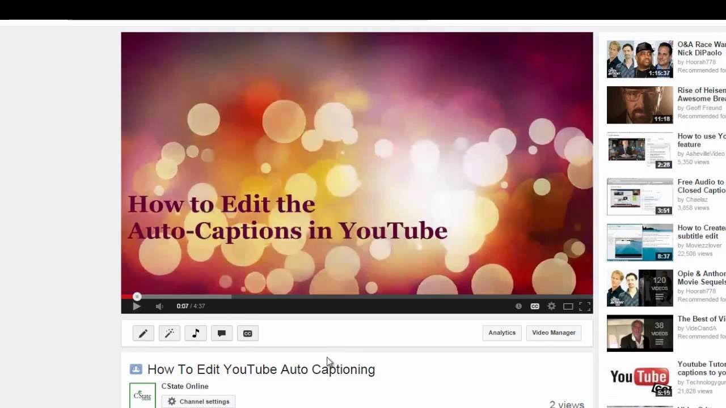Open The Best of 38 videos playlist
The height and width of the screenshot is (408, 726).
640,333
